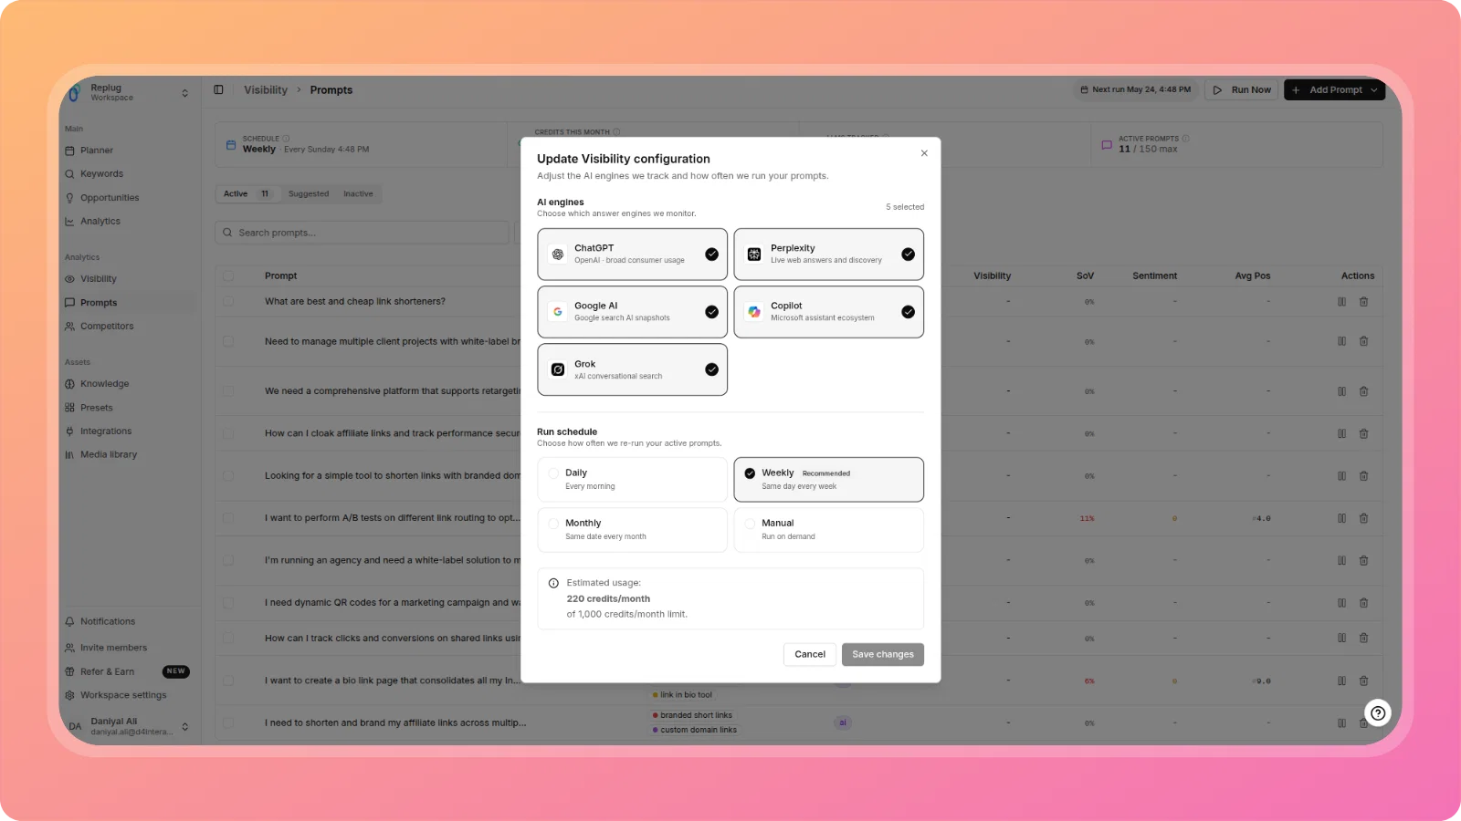Toggle the ChatGPT engine card
Screen dimensions: 1461x821
[x=632, y=254]
